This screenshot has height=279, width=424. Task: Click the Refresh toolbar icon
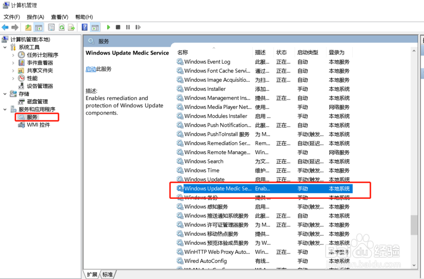61,27
